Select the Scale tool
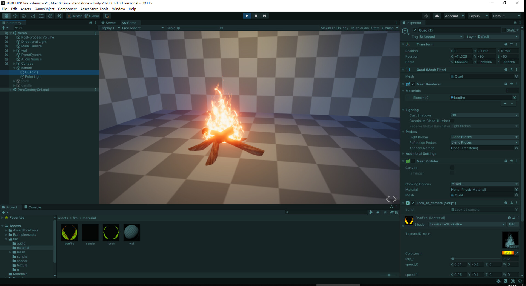Image resolution: width=526 pixels, height=286 pixels. [x=33, y=16]
